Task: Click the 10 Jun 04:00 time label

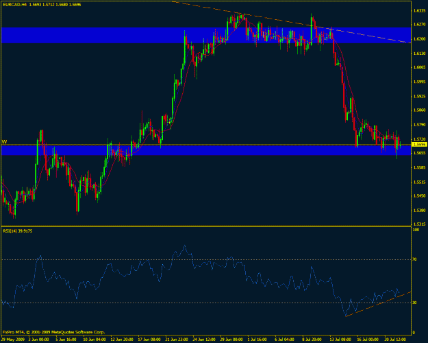Action: click(95, 340)
